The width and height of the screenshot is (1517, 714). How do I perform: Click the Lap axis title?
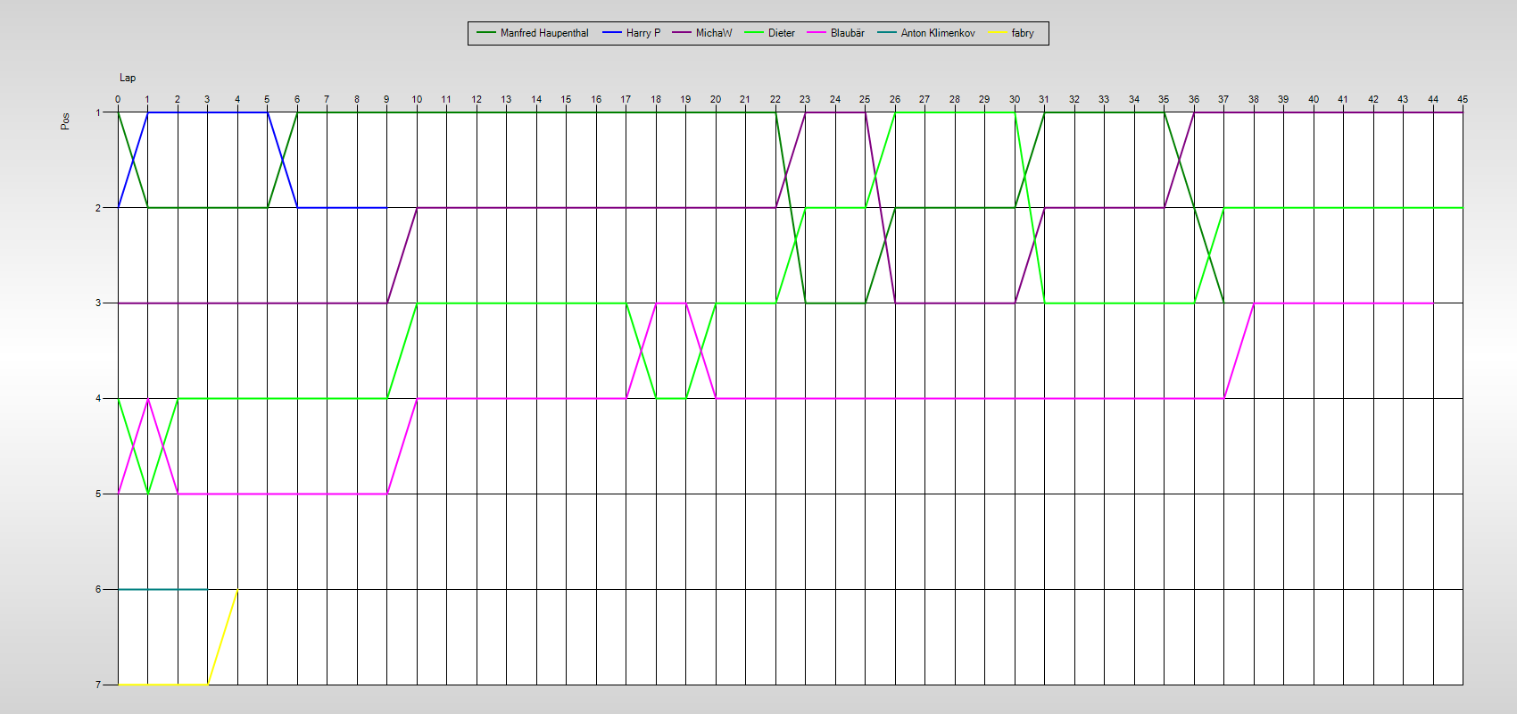tap(128, 78)
